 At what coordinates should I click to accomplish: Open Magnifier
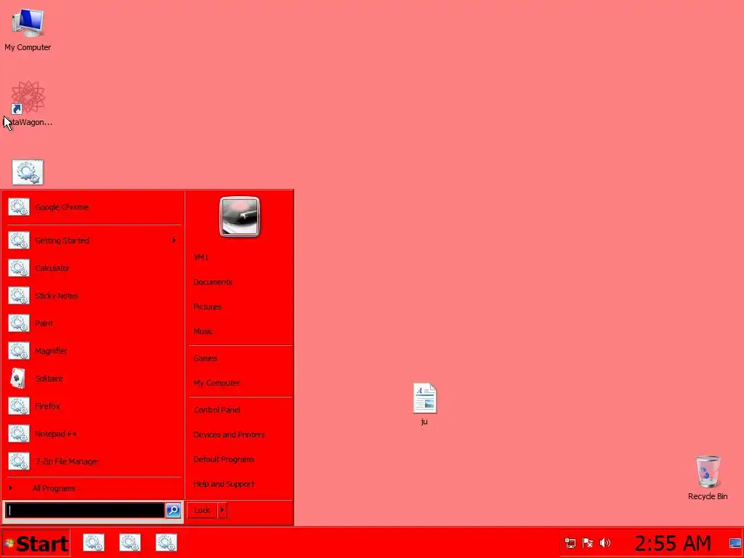tap(94, 351)
